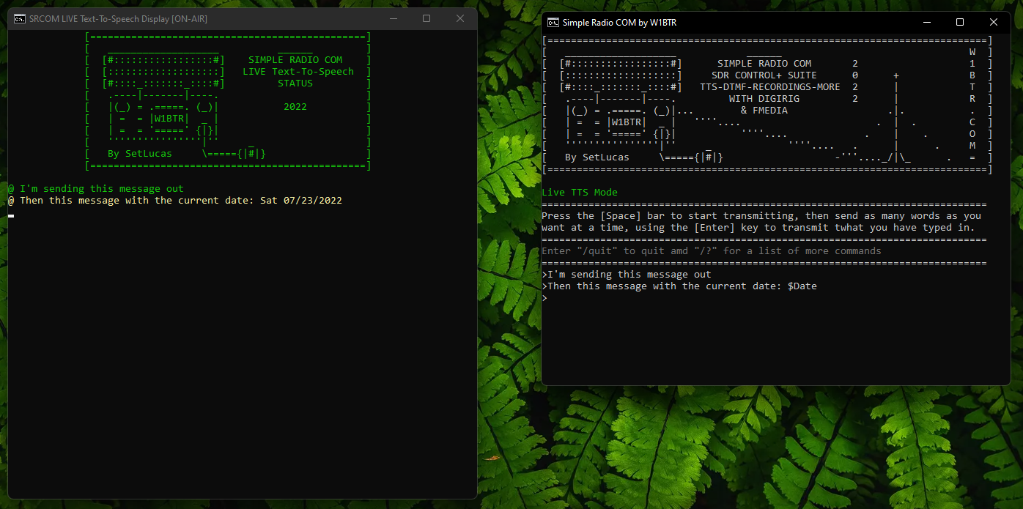This screenshot has height=509, width=1023.
Task: Minimize the Simple Radio COM by W1BTR window
Action: point(926,23)
